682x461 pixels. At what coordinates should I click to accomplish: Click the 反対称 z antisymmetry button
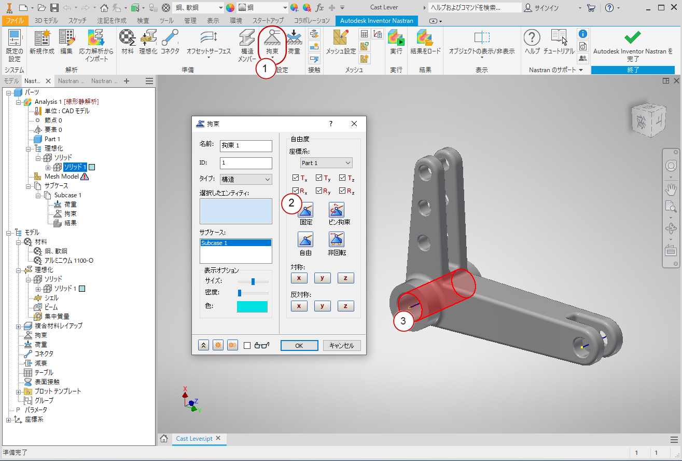pos(346,306)
